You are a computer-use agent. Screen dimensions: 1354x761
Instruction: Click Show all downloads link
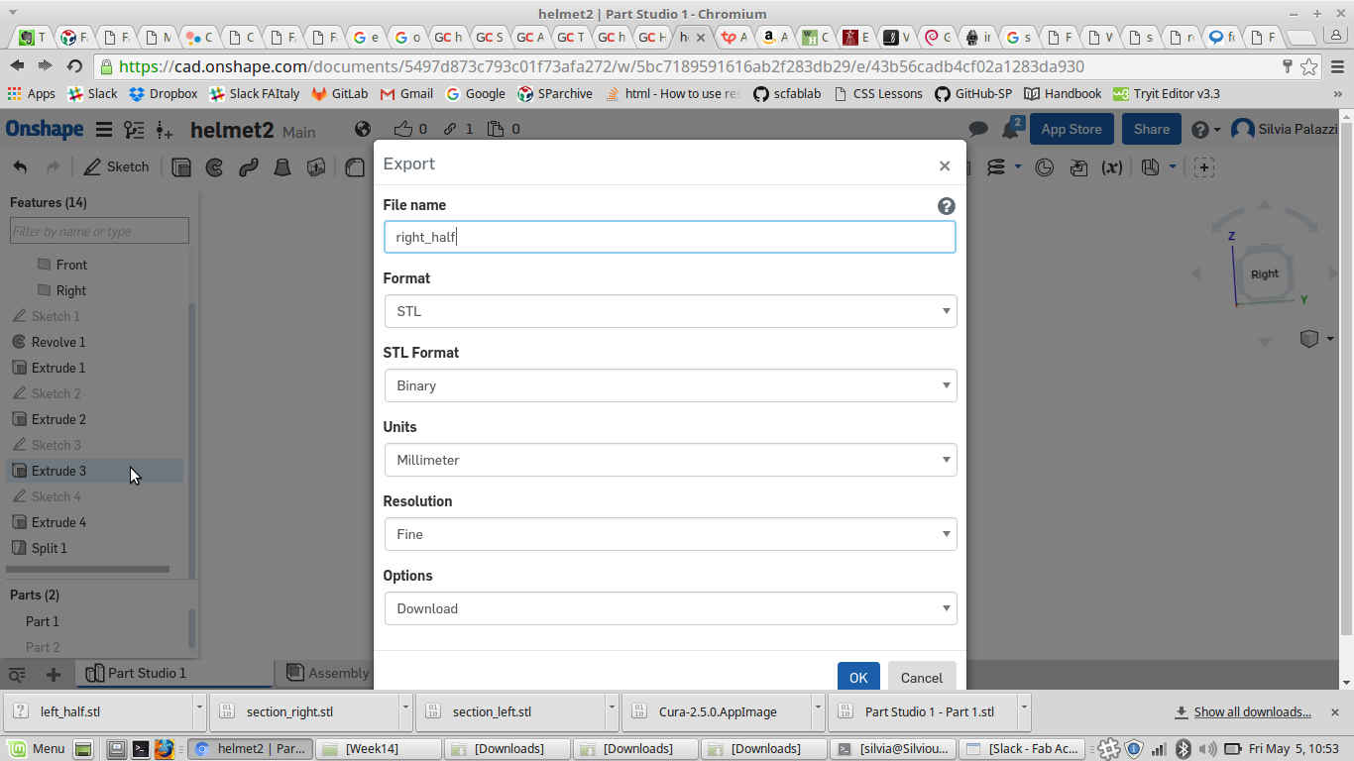[x=1252, y=711]
